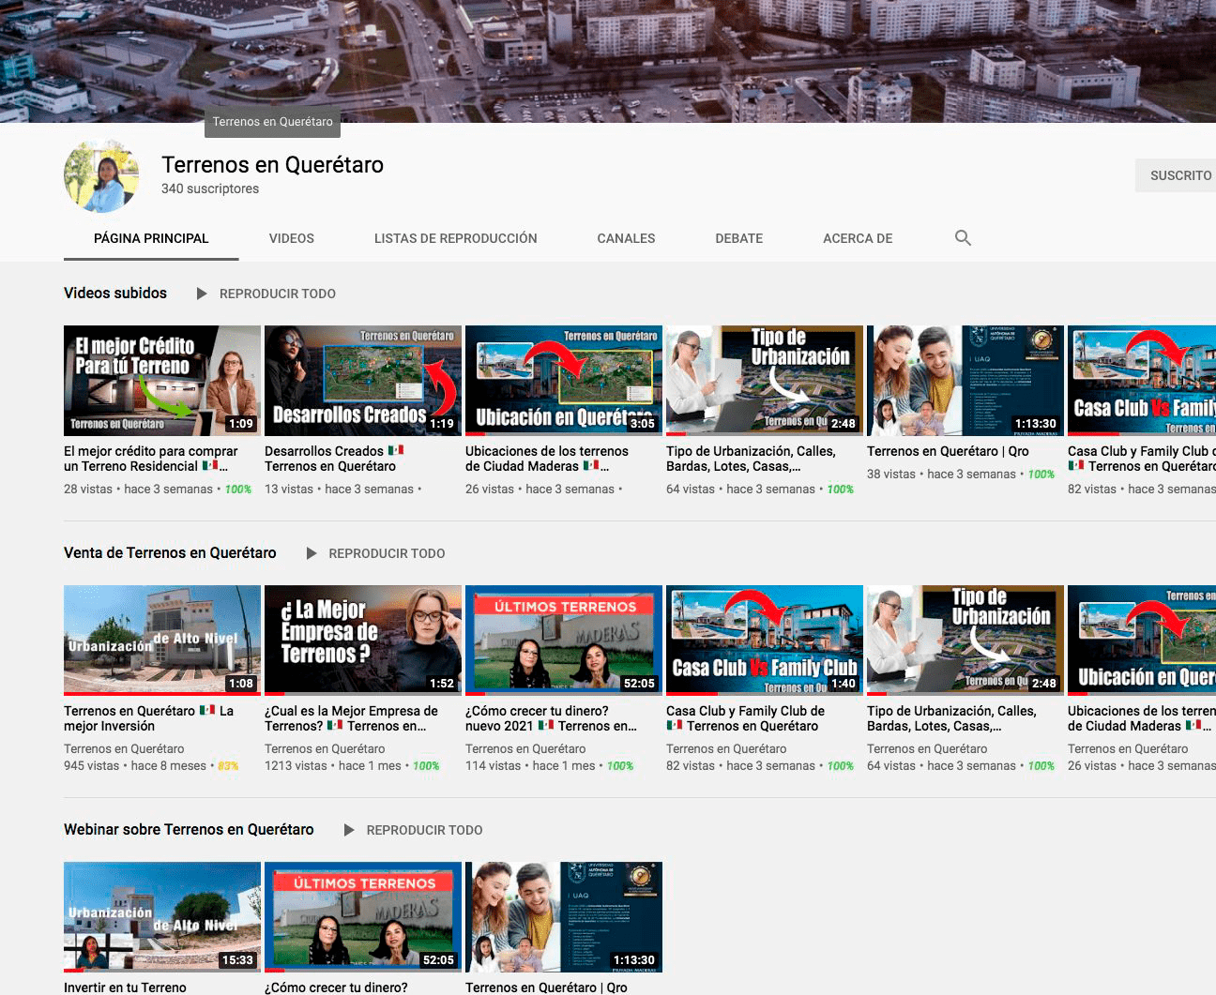This screenshot has width=1216, height=995.
Task: Open 'Ubicaciones de los terrenos' title with 26 vistas
Action: (547, 459)
